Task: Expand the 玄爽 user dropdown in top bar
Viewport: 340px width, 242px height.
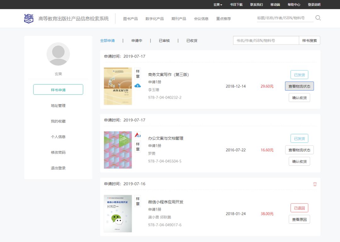Action: click(218, 5)
